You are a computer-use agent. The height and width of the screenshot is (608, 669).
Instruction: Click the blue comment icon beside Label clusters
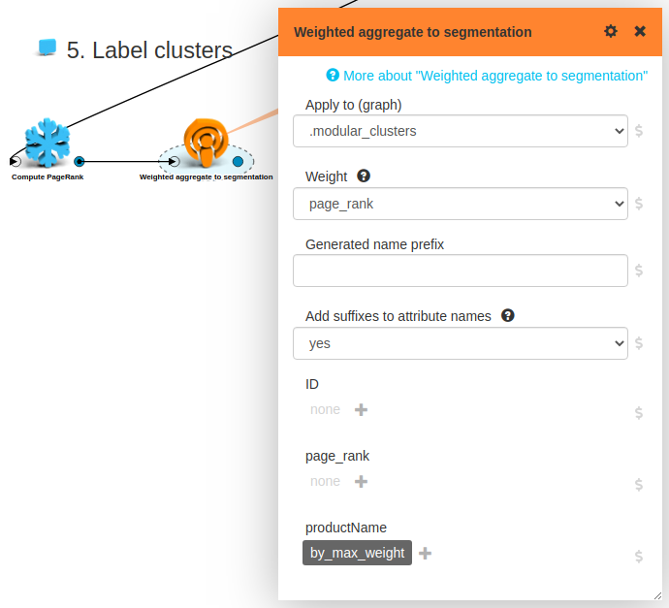[x=47, y=47]
